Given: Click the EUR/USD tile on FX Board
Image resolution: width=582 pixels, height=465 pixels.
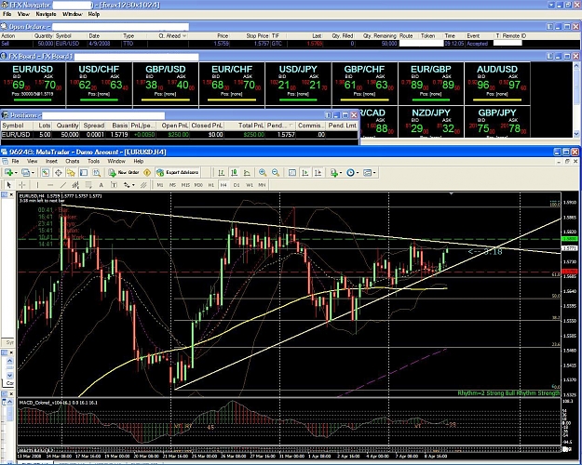Looking at the screenshot, I should click(33, 84).
